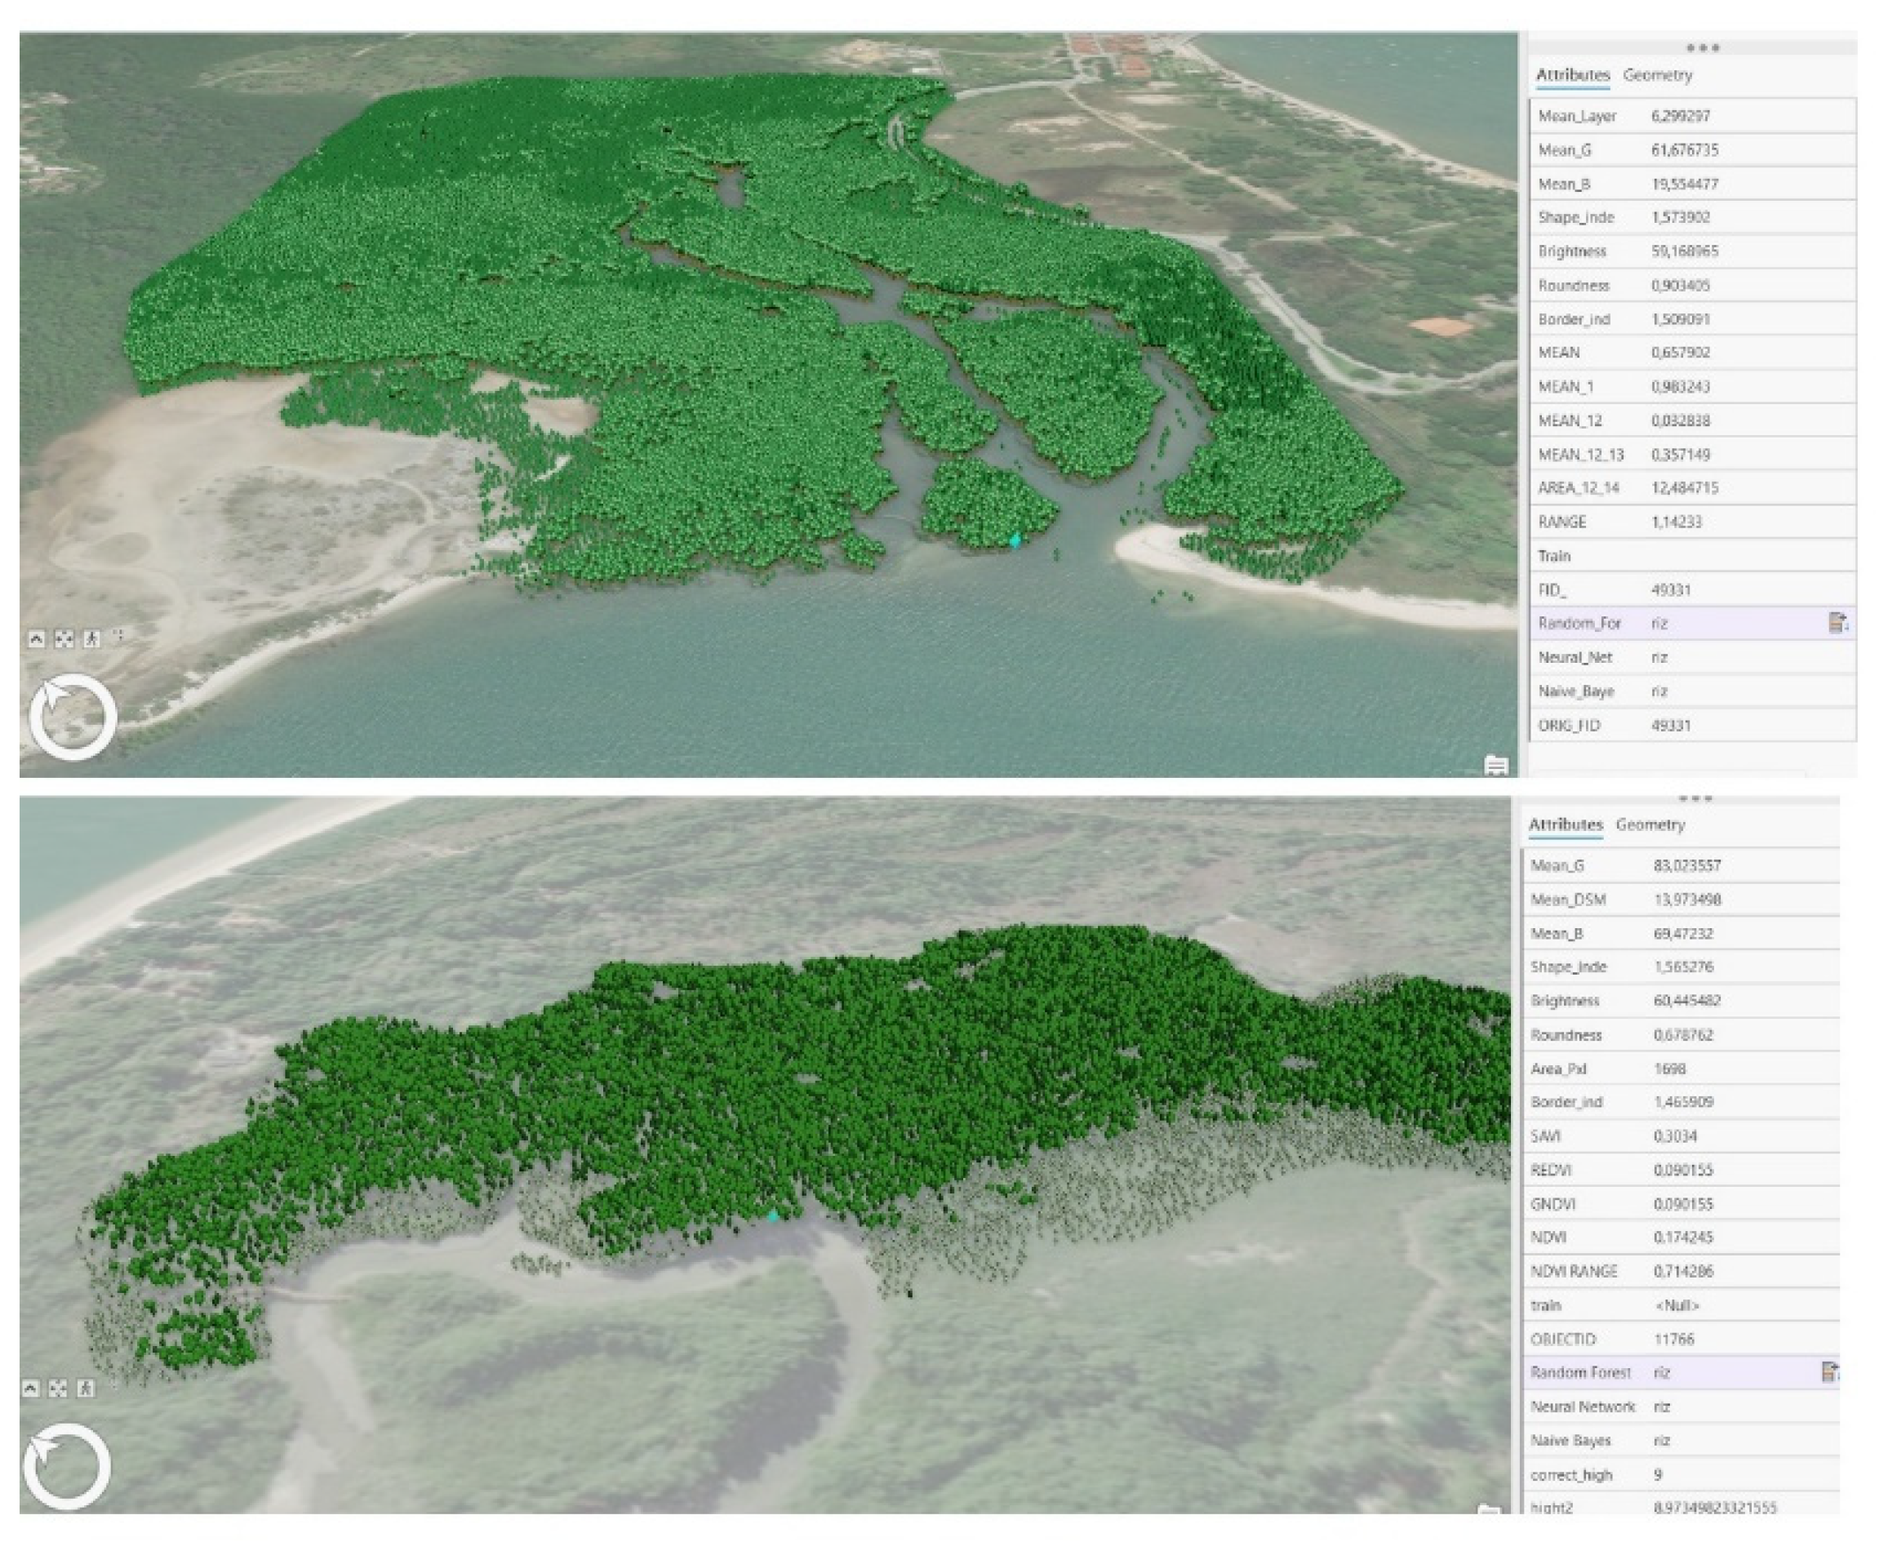Image resolution: width=1879 pixels, height=1542 pixels.
Task: Click edit icon beside Random_For field
Action: click(1838, 623)
